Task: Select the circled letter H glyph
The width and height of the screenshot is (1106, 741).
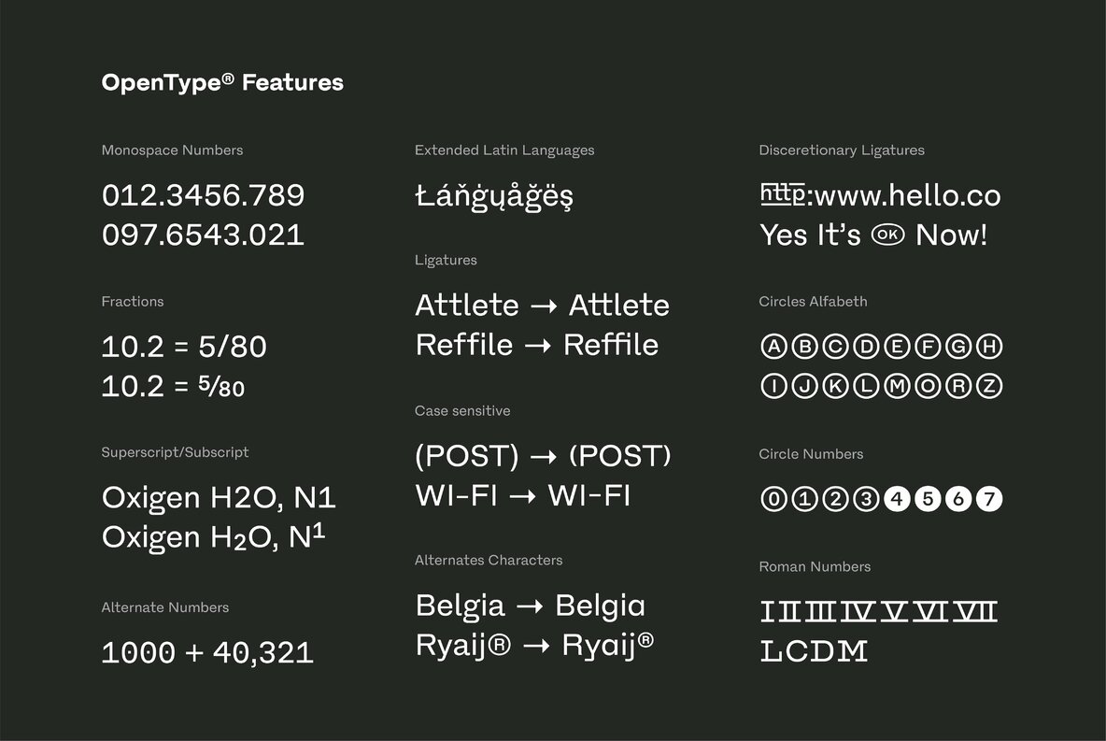Action: pos(989,348)
